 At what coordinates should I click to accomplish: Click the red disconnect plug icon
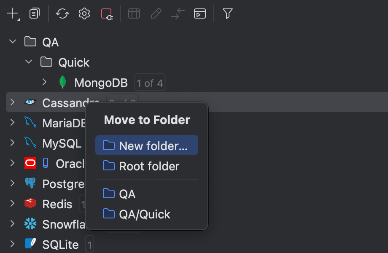click(x=107, y=13)
